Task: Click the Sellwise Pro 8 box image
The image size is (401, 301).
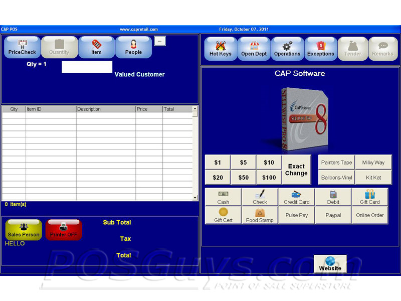Action: [304, 119]
